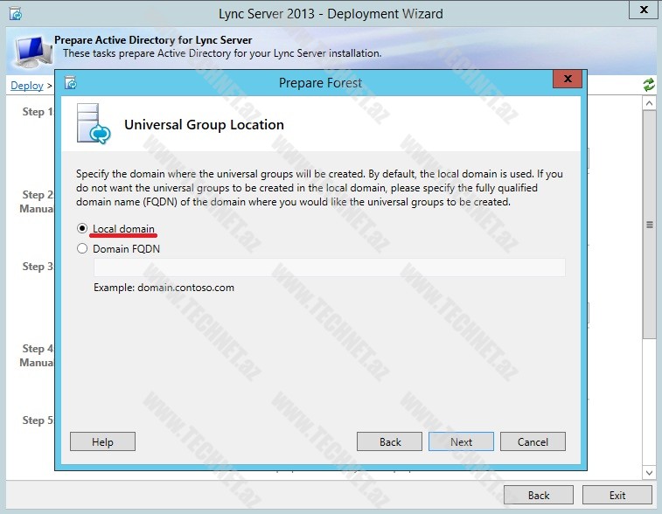Click Back in the Deployment Wizard window
The height and width of the screenshot is (514, 662).
coord(539,495)
